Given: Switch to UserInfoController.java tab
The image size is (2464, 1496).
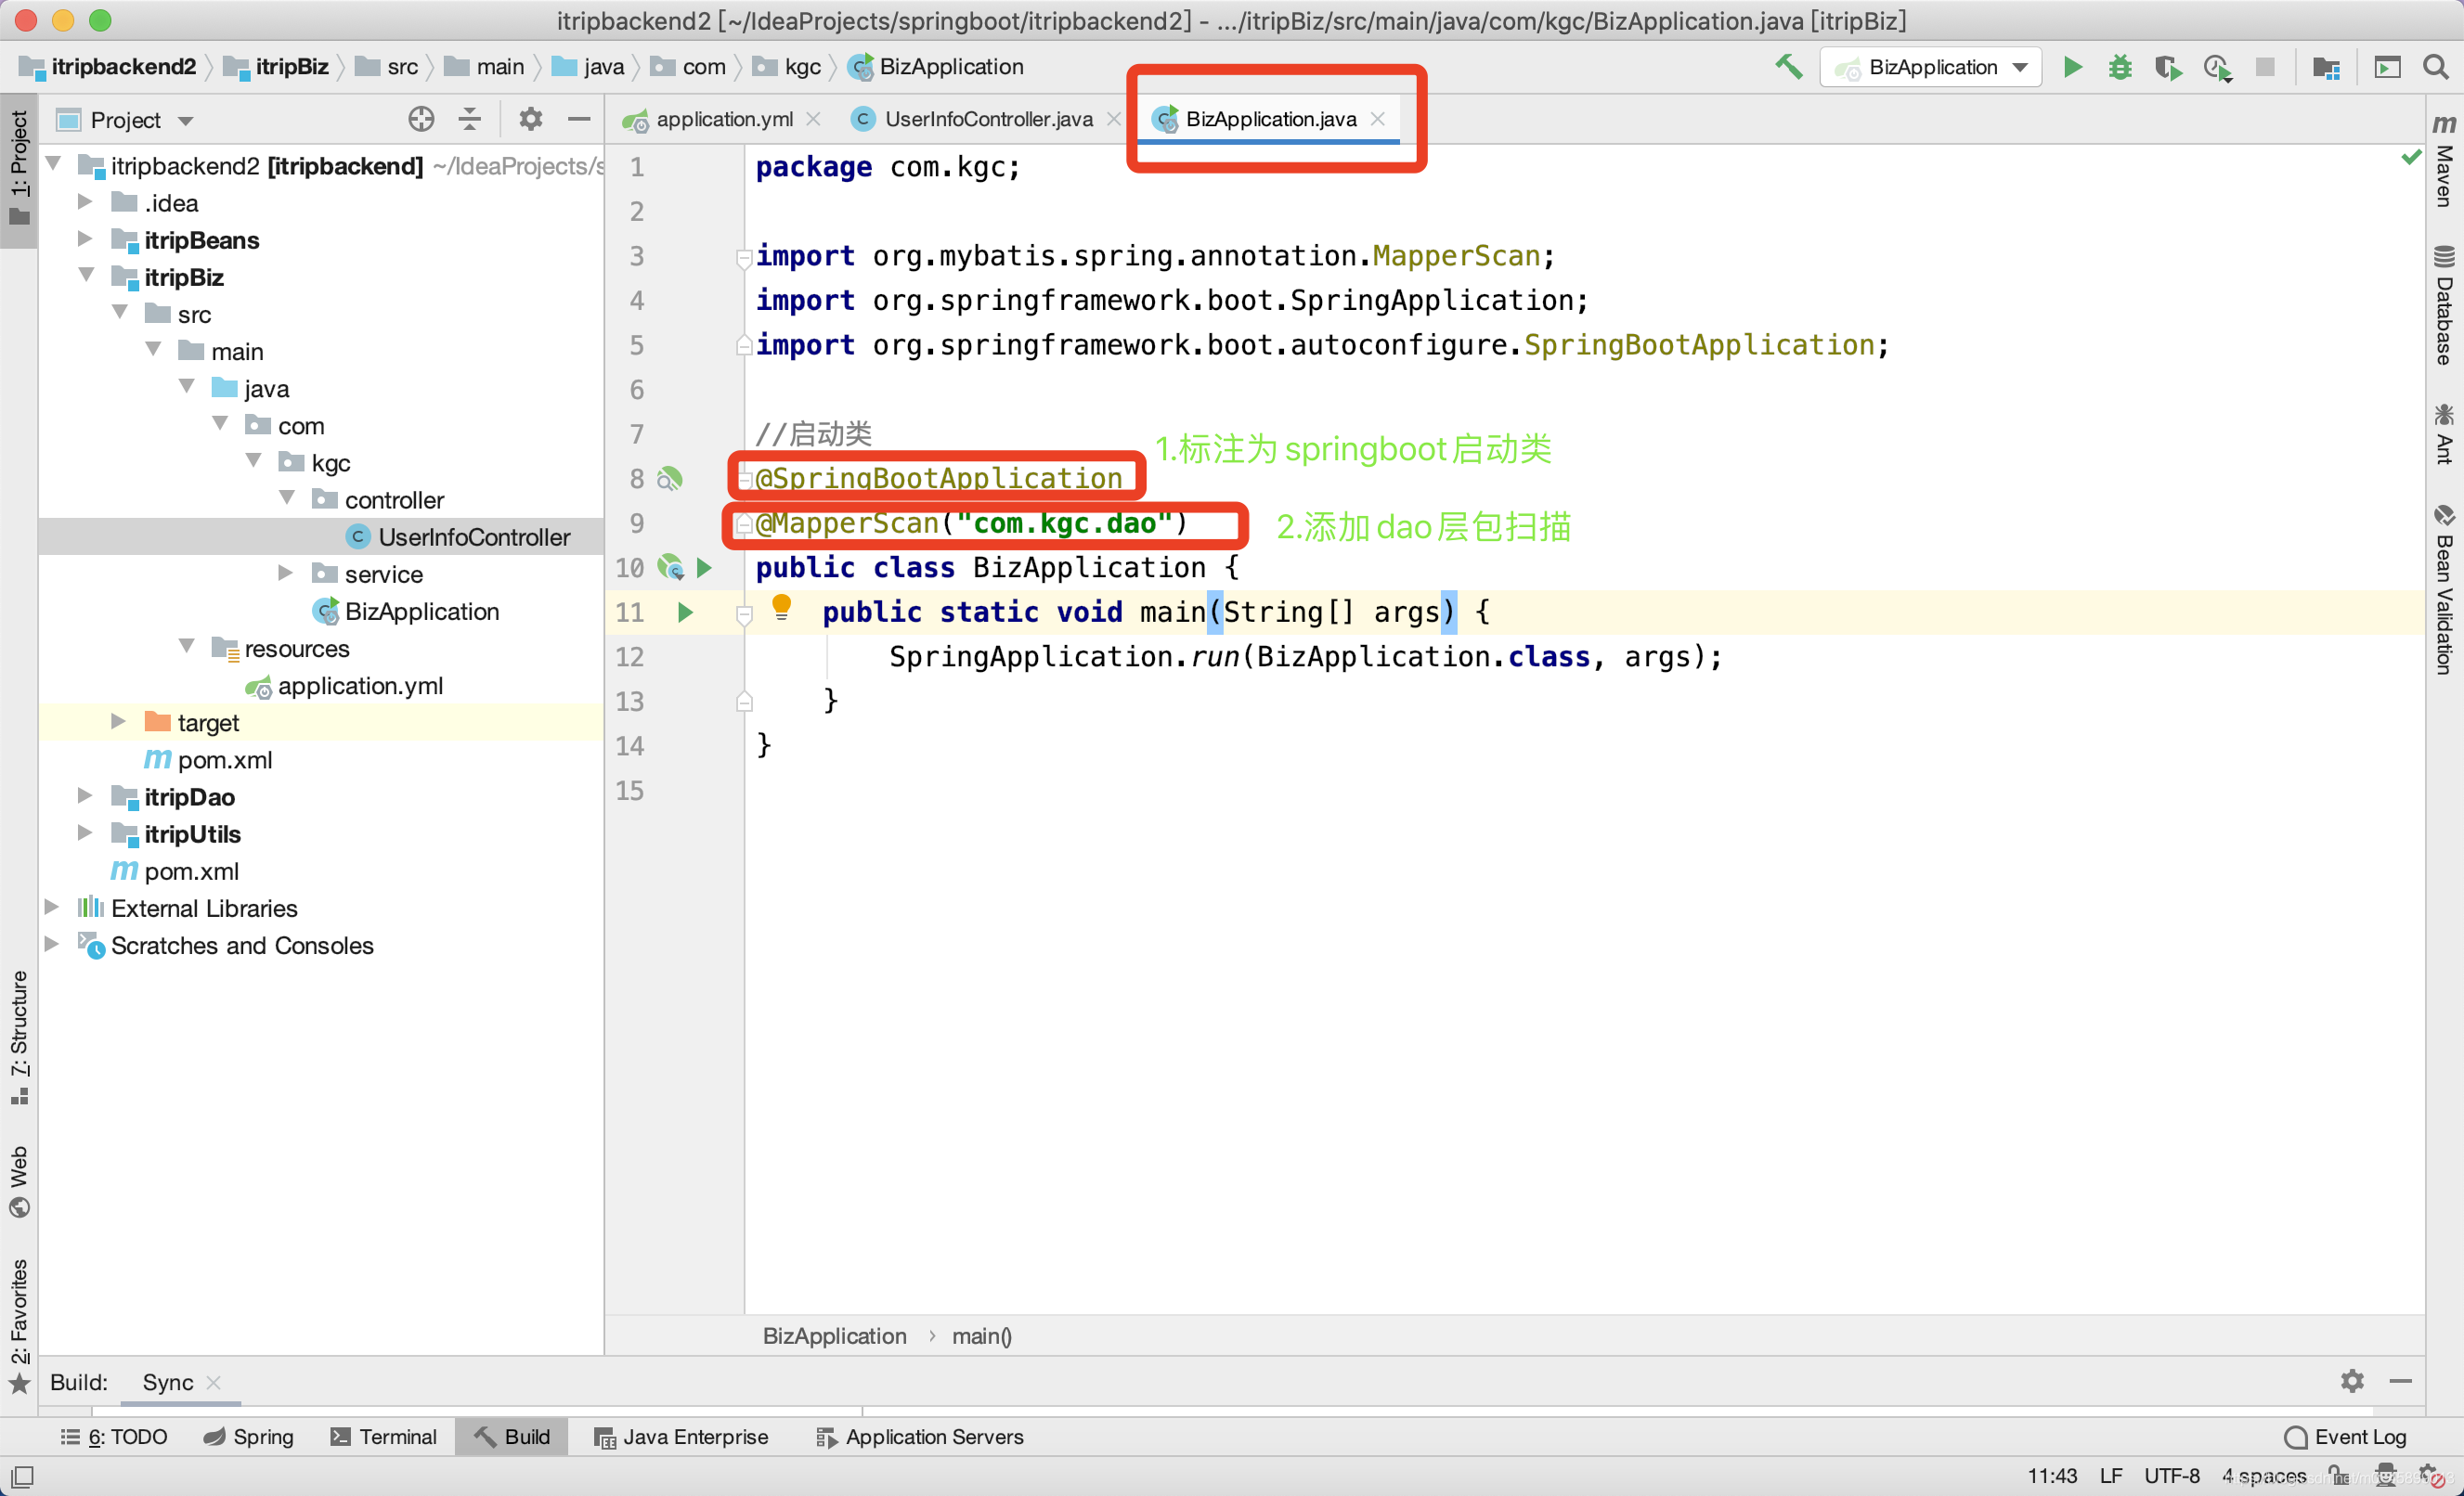Looking at the screenshot, I should point(987,120).
